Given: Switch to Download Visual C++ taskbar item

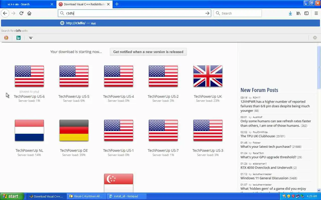Looking at the screenshot, I should [x=47, y=196].
